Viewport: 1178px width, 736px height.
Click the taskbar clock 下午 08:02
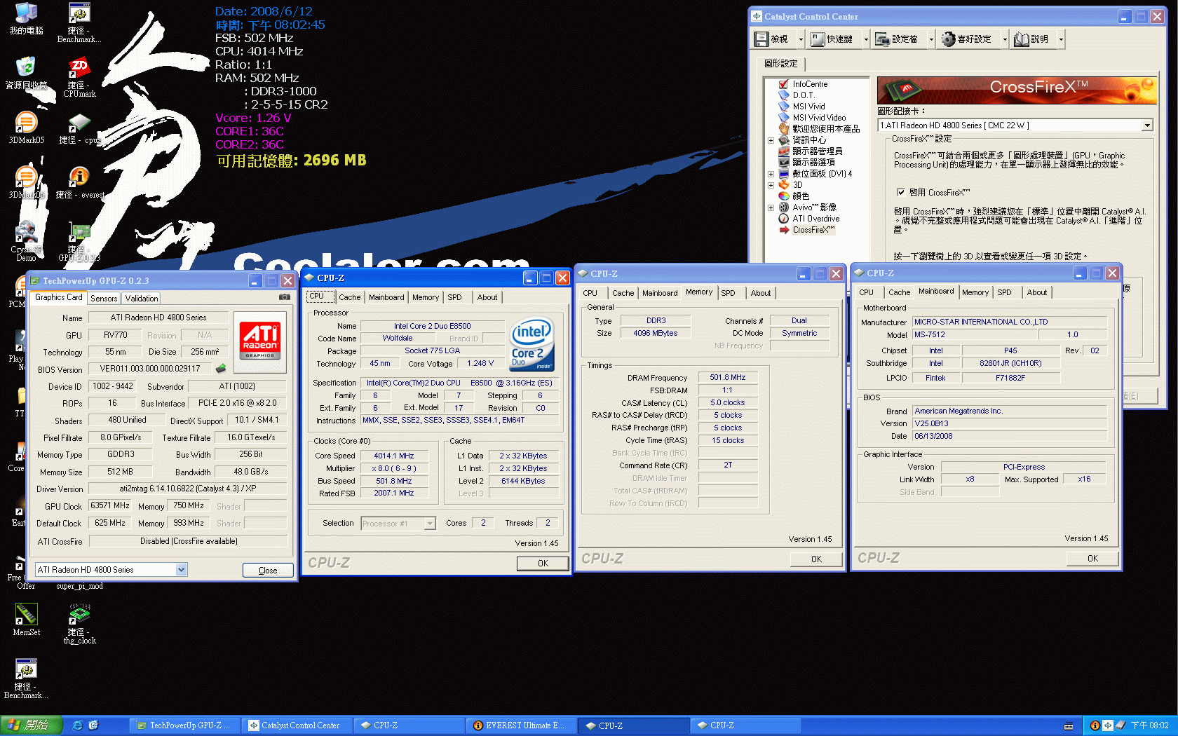tap(1150, 725)
